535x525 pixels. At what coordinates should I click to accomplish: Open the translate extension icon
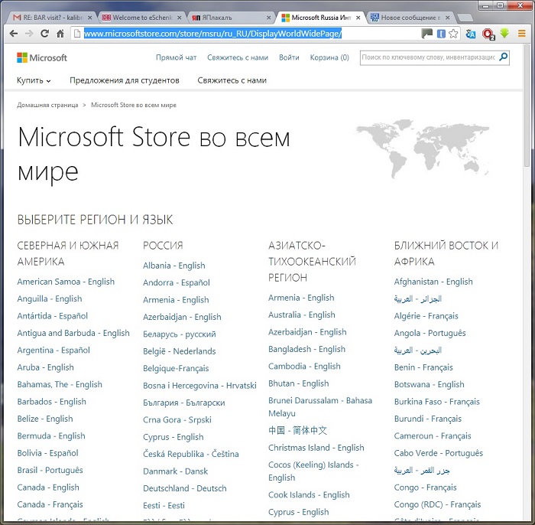[x=471, y=33]
